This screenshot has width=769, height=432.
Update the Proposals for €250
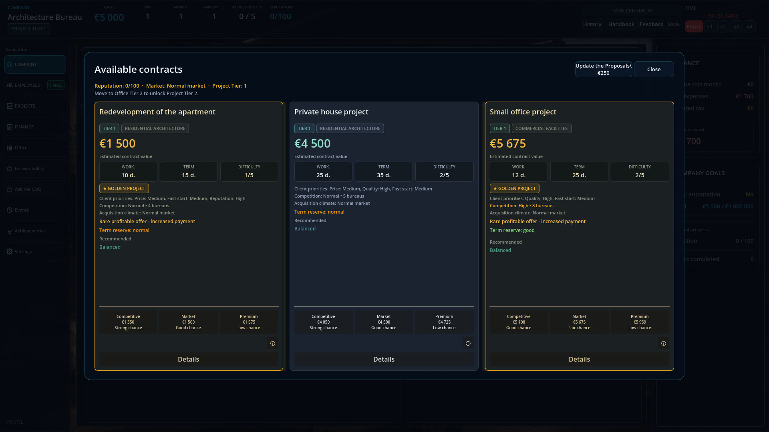pos(604,69)
